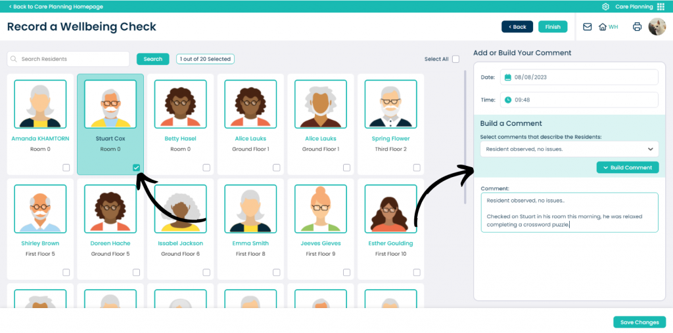
Task: Tick Betty Hasel's checkbox
Action: [206, 167]
